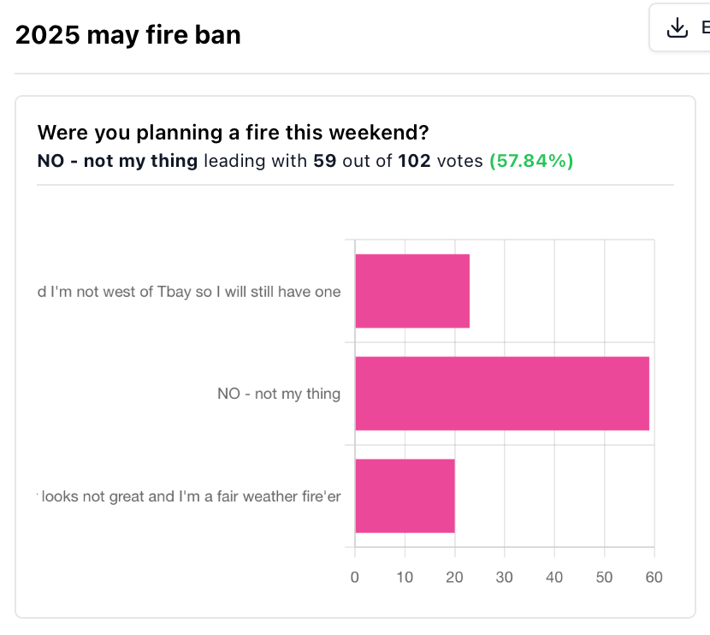Screen dimensions: 710x635
Task: Click the 'NO - not my thing' axis label
Action: coord(279,394)
